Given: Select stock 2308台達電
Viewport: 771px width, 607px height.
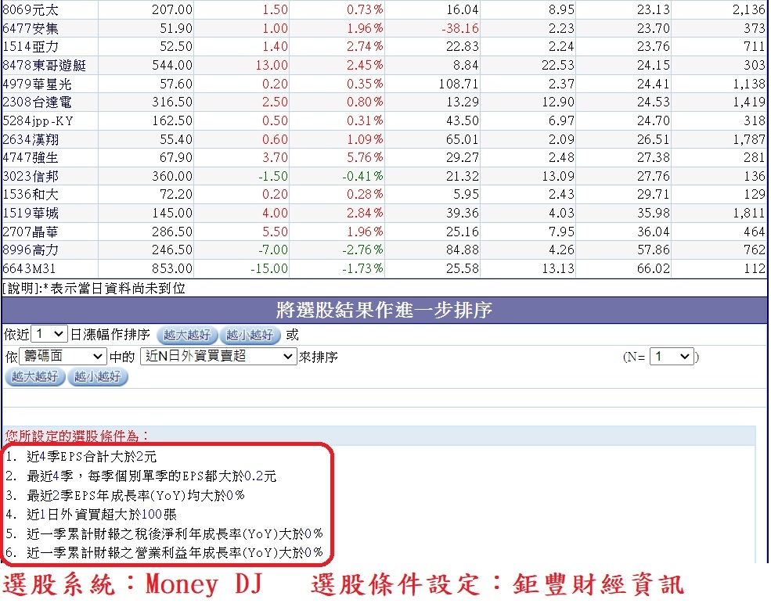Looking at the screenshot, I should tap(38, 102).
